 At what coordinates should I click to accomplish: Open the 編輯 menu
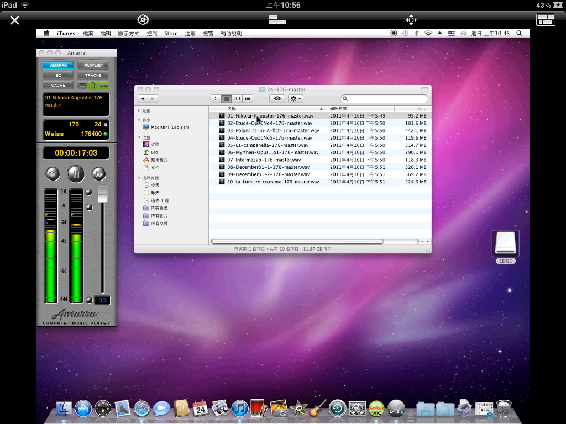click(x=106, y=34)
